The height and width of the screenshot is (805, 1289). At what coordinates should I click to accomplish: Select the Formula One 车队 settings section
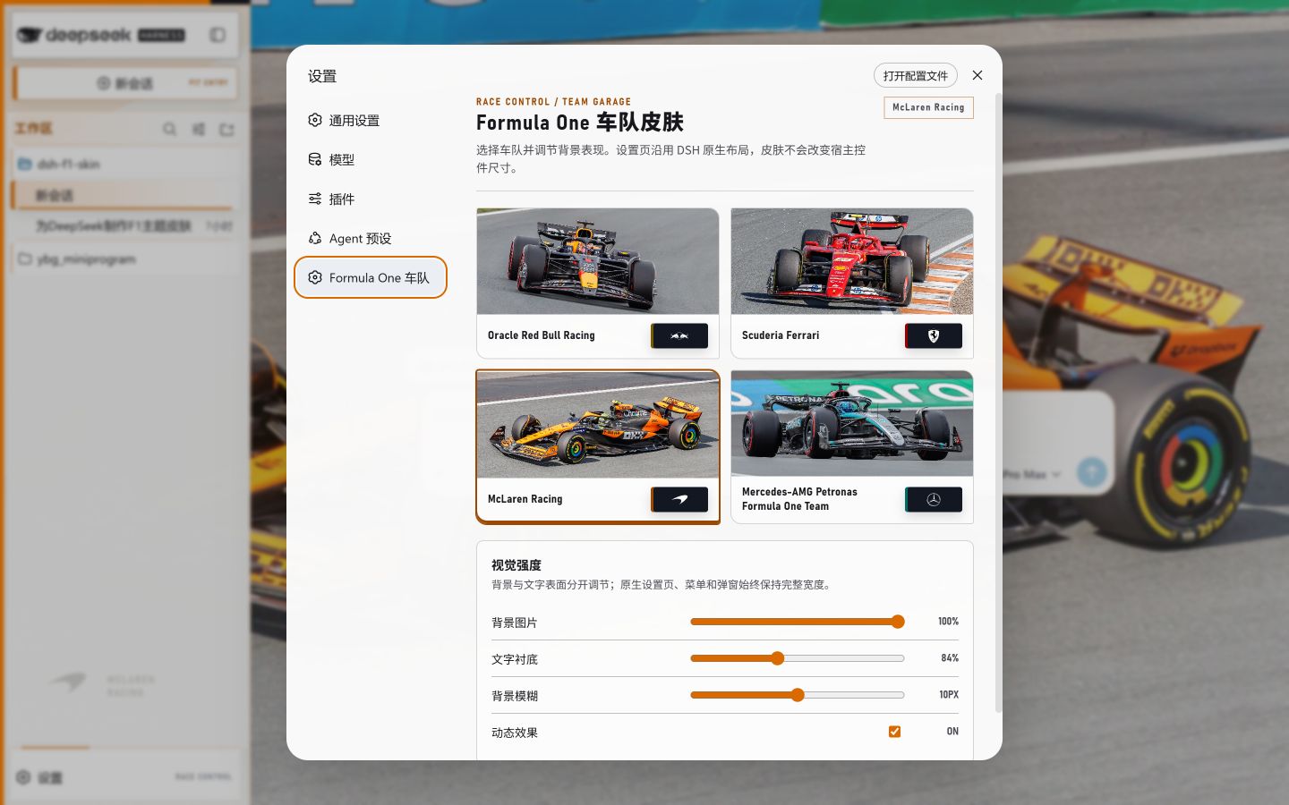371,277
